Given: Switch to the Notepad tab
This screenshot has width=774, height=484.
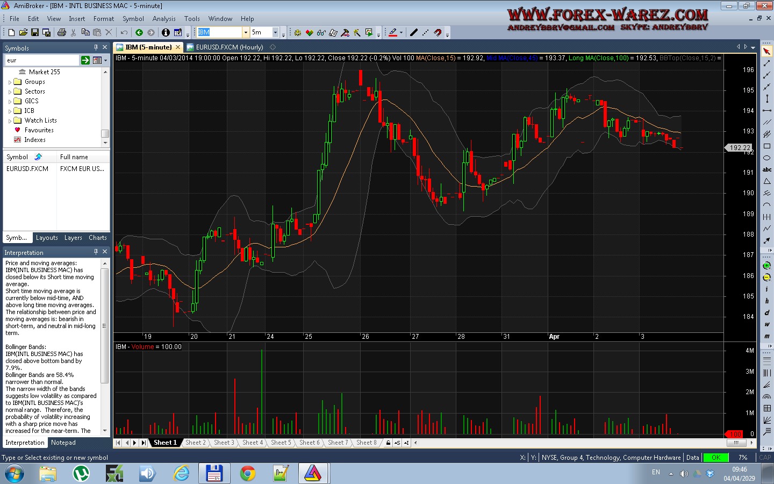Looking at the screenshot, I should 63,443.
